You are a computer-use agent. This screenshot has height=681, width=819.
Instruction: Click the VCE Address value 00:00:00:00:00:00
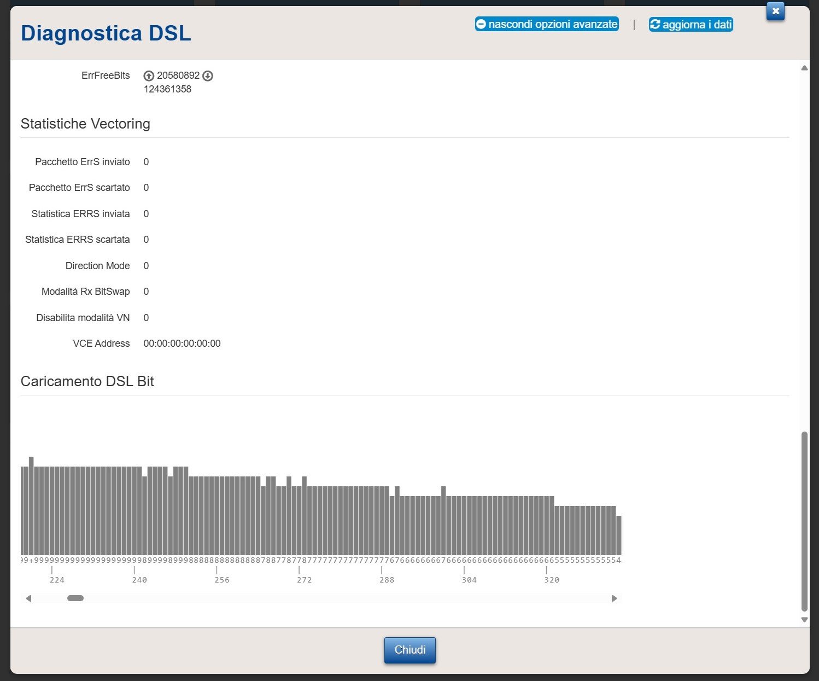pos(182,344)
